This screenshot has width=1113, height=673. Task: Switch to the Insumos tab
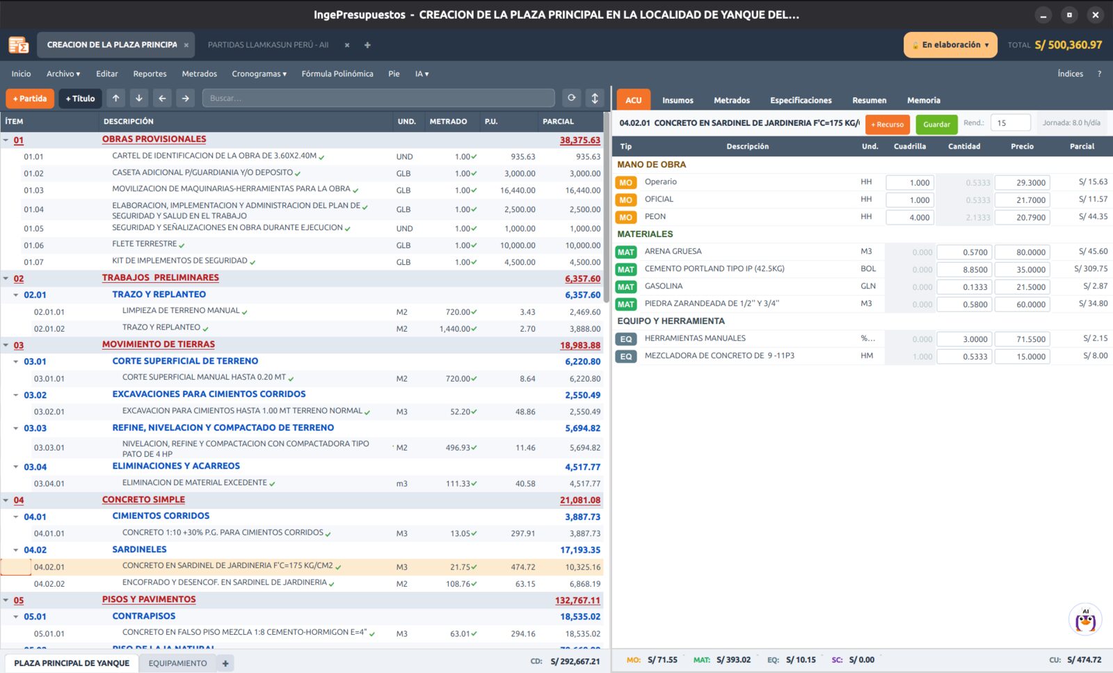[678, 100]
